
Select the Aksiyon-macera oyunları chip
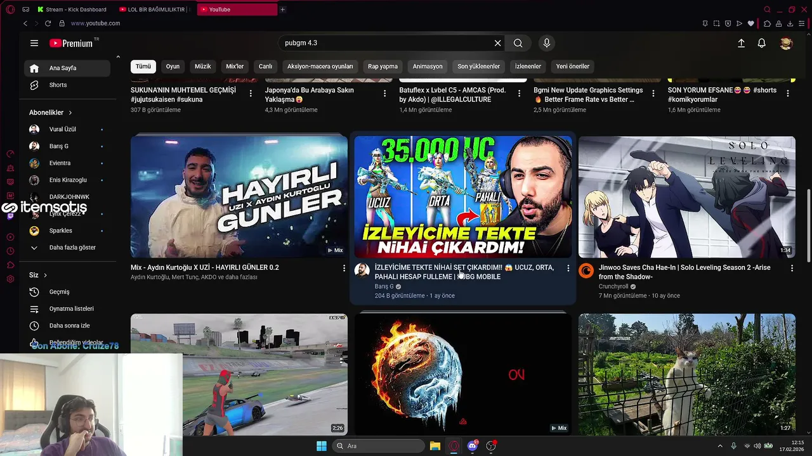(x=320, y=66)
